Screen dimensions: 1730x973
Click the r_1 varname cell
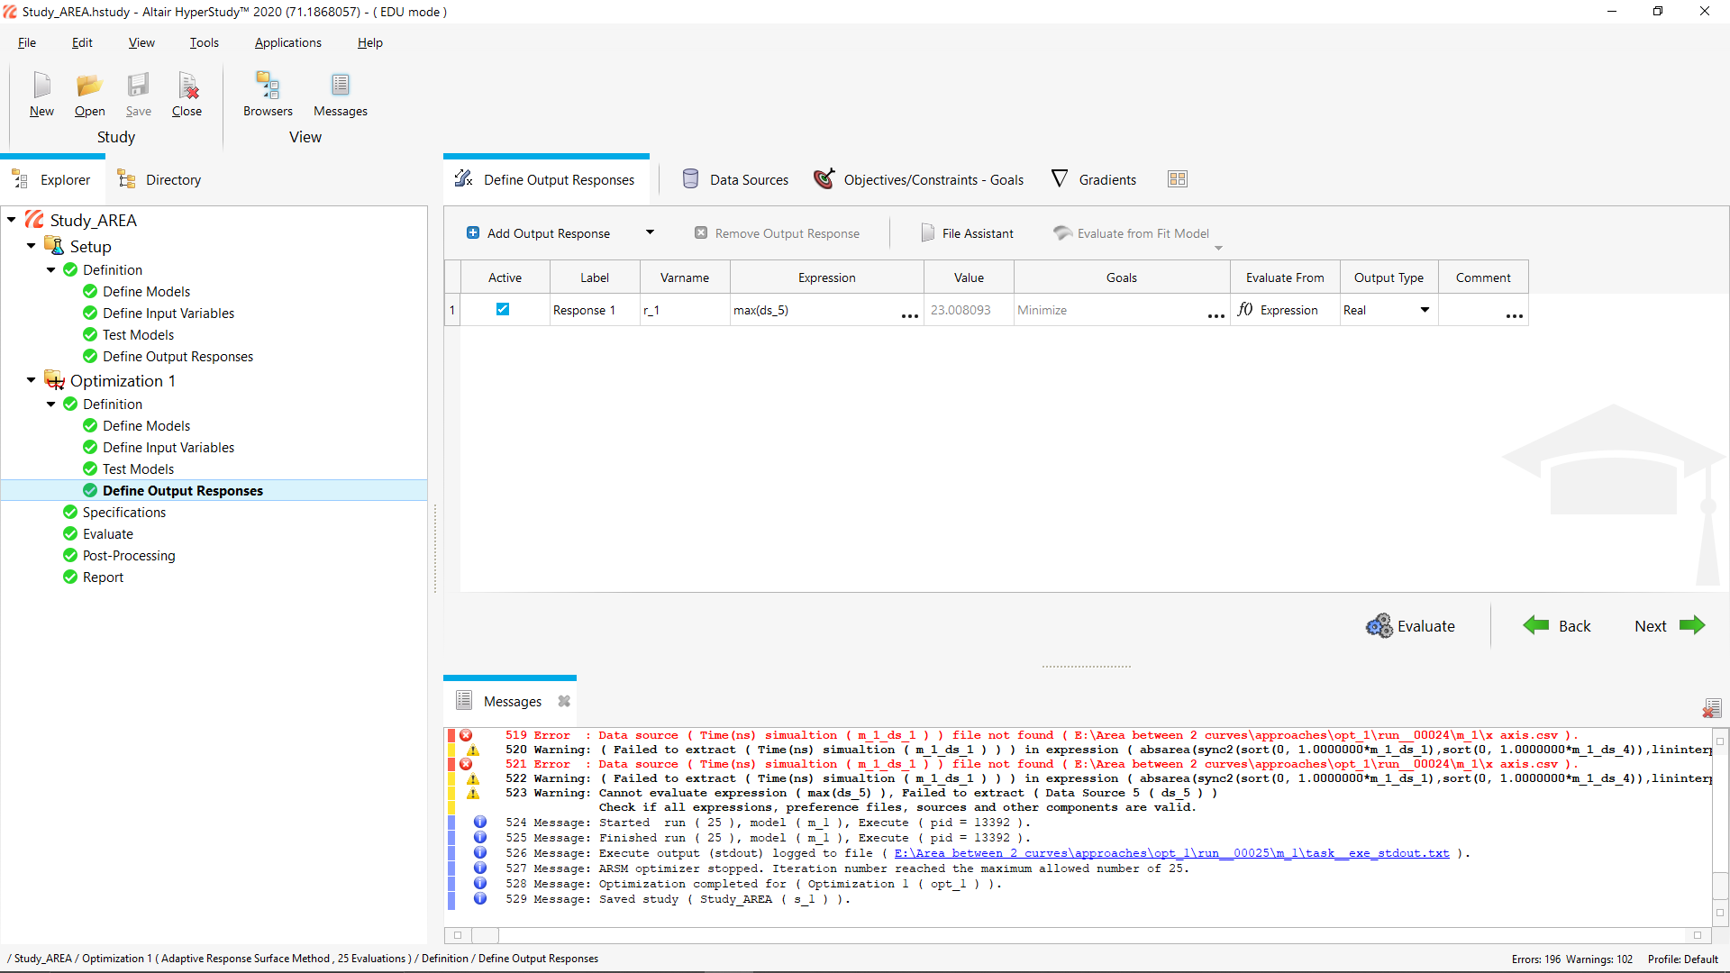685,310
